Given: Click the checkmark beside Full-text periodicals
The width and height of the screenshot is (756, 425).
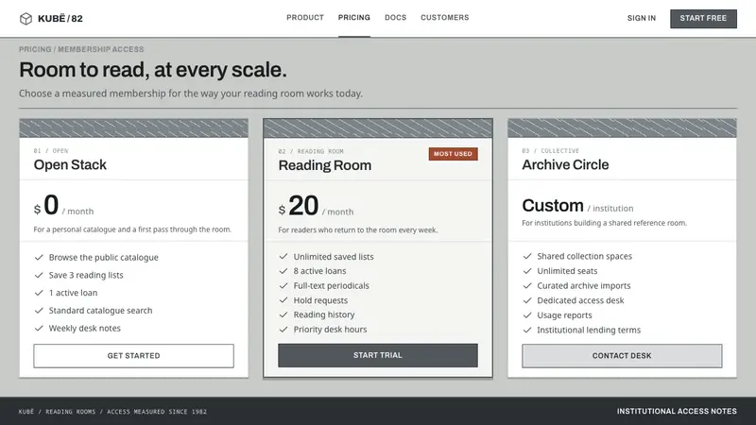Looking at the screenshot, I should pyautogui.click(x=283, y=286).
